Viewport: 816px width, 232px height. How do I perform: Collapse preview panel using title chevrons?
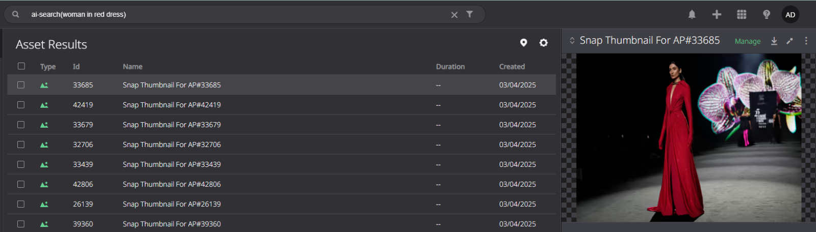click(572, 40)
